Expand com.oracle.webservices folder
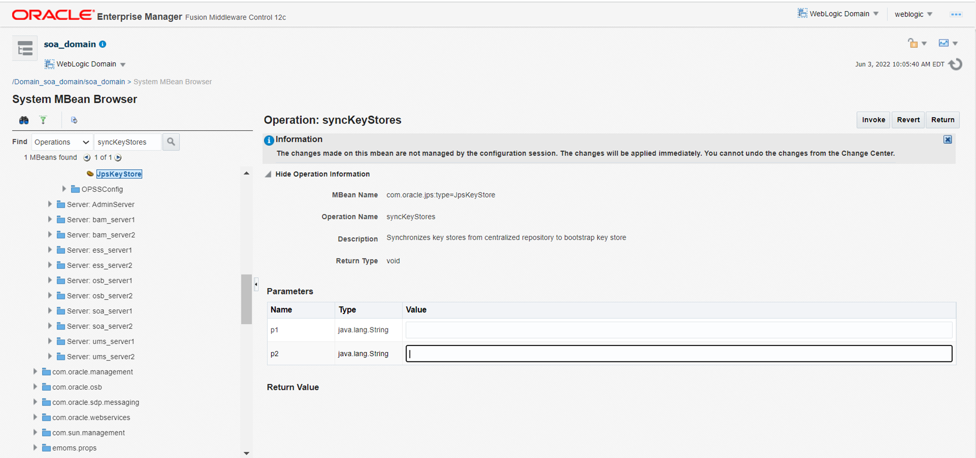The width and height of the screenshot is (976, 458). [35, 417]
